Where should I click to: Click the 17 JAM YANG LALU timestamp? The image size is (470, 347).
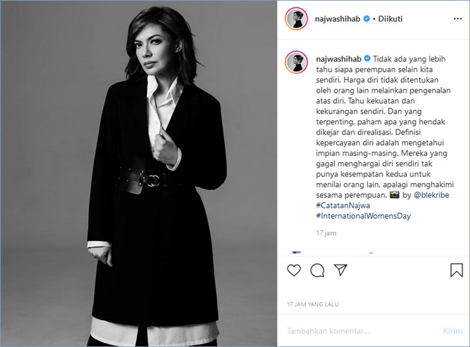313,304
